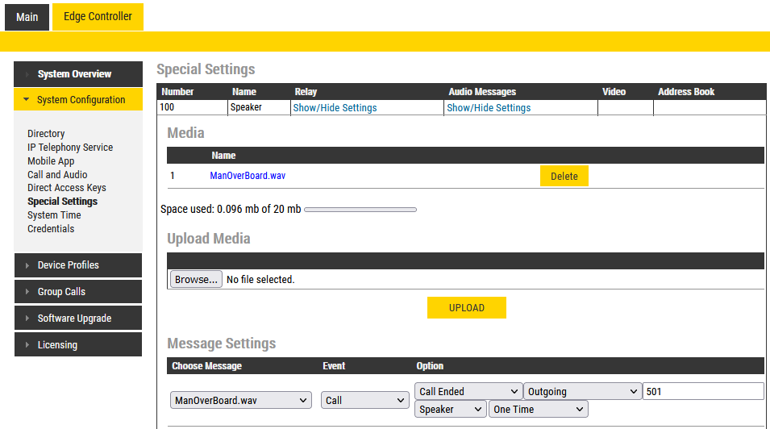This screenshot has height=429, width=770.
Task: Expand the Licensing section
Action: point(77,345)
